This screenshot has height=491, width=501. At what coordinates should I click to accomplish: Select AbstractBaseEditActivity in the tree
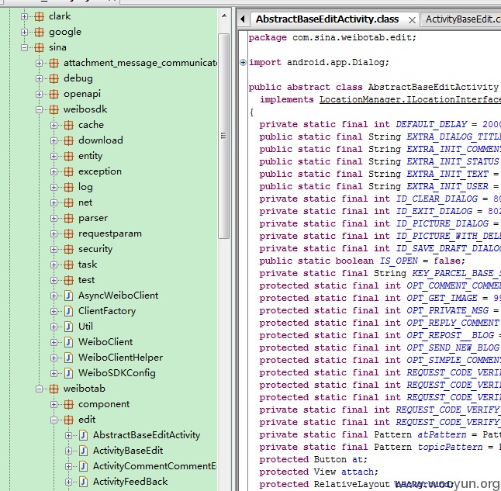pos(147,435)
